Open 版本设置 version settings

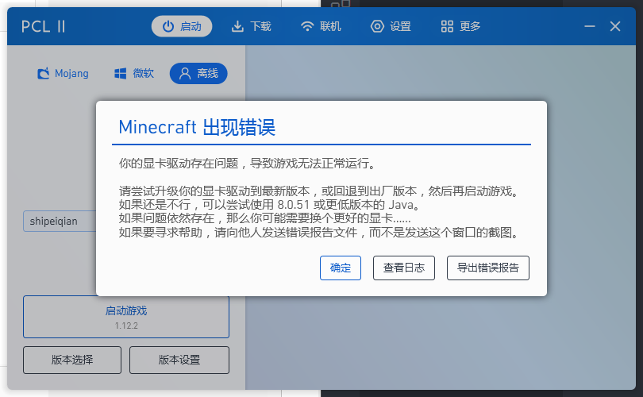pyautogui.click(x=179, y=360)
